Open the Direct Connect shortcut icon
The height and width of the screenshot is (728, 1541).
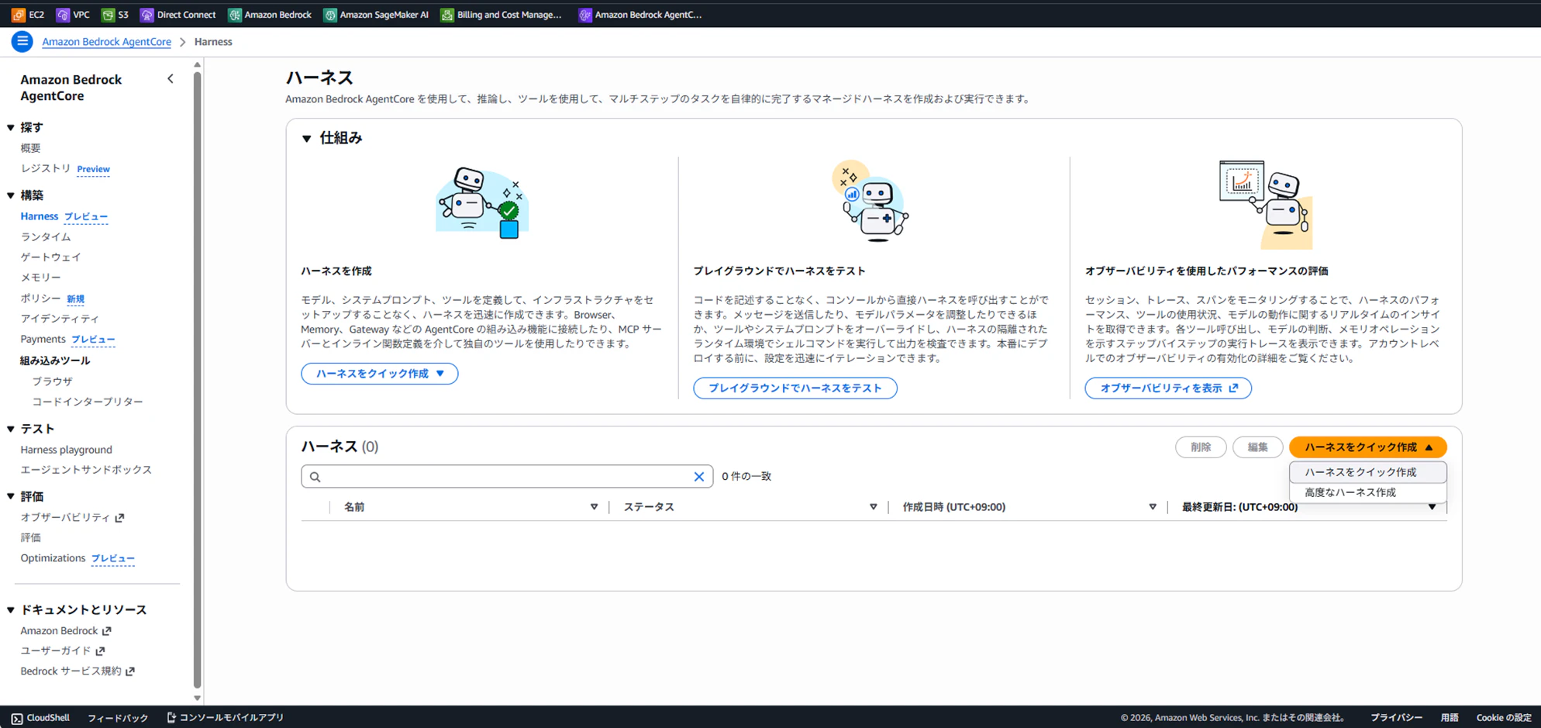coord(147,15)
